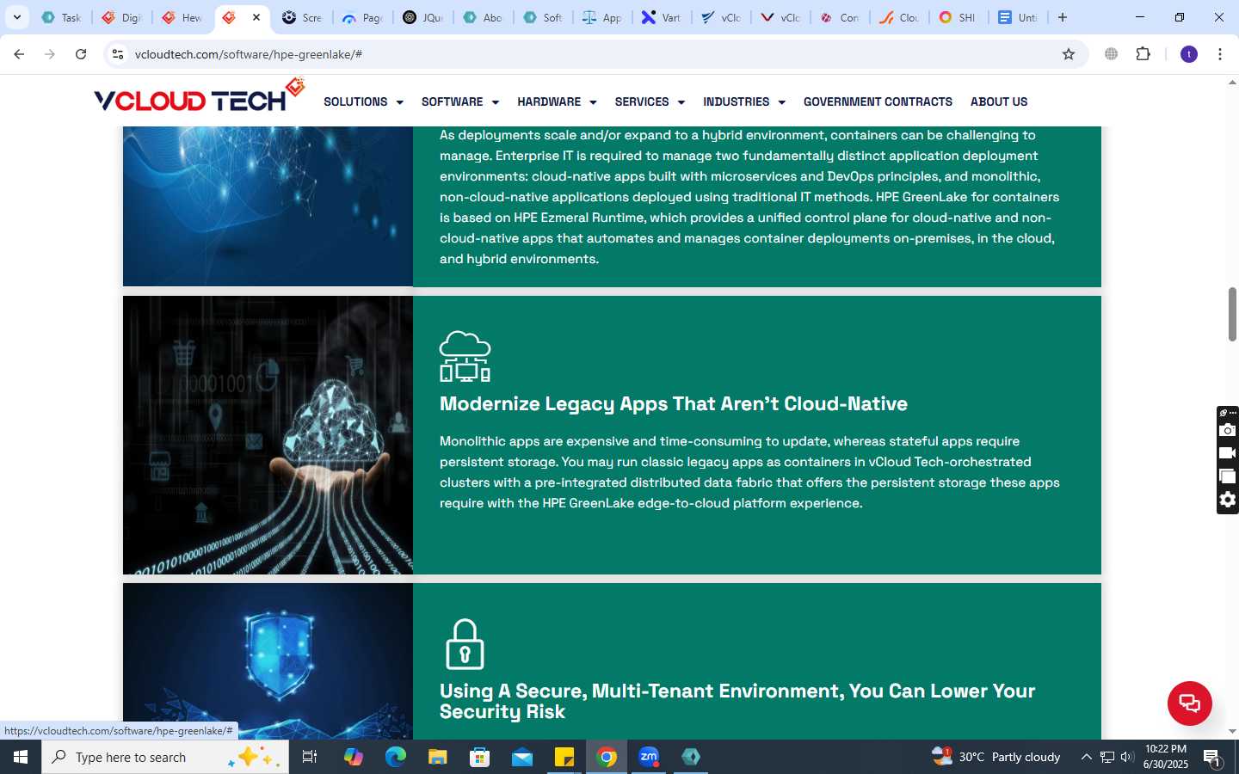
Task: Open Sticky Notes from the taskbar
Action: coord(564,757)
